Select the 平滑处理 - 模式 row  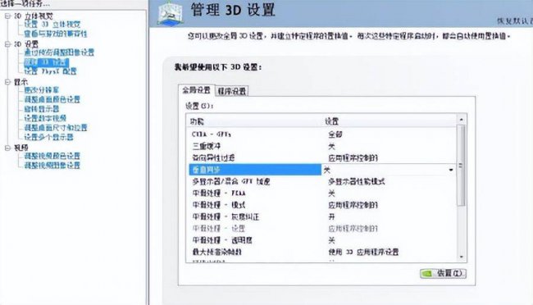coord(321,205)
